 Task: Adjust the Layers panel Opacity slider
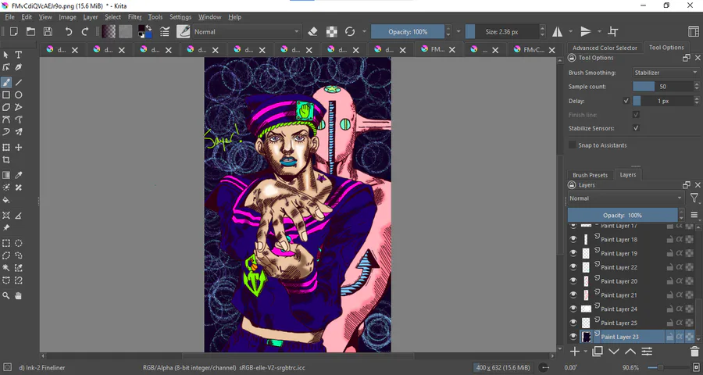(623, 216)
